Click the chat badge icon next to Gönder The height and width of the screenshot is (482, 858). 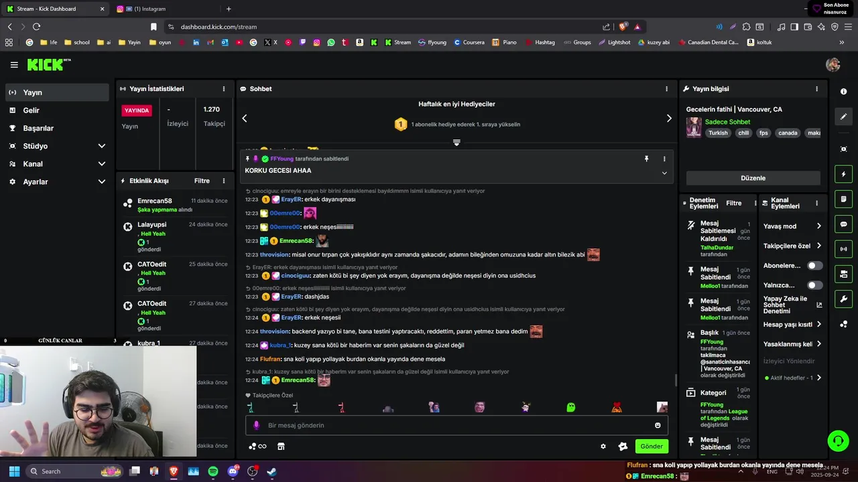pyautogui.click(x=623, y=447)
